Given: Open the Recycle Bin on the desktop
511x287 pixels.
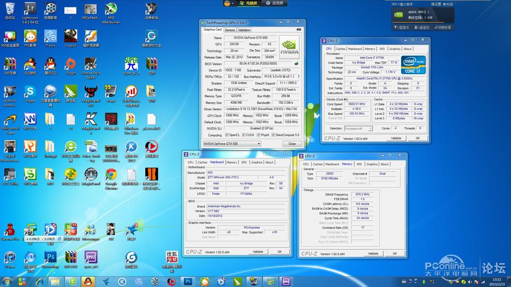Looking at the screenshot, I should tap(10, 11).
